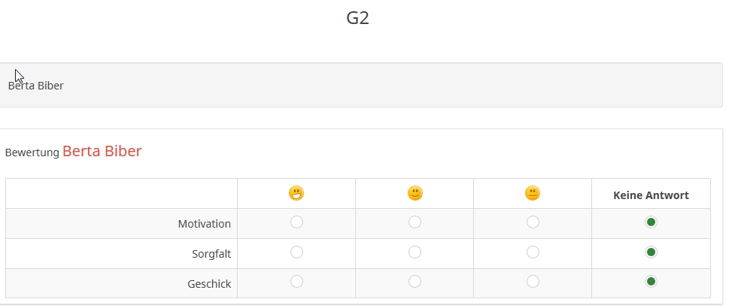This screenshot has width=732, height=308.
Task: Click the Geschick row label
Action: [208, 284]
